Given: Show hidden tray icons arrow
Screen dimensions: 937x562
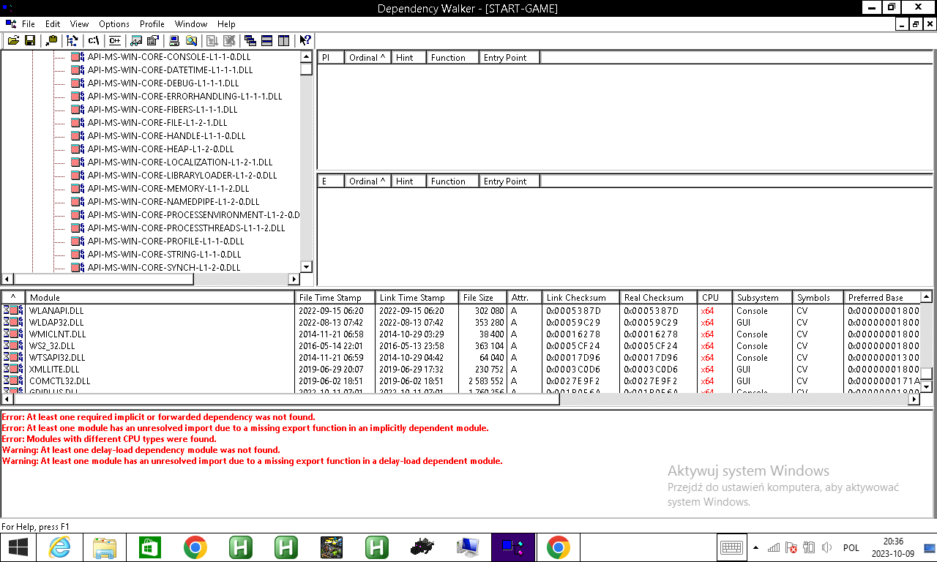Looking at the screenshot, I should pyautogui.click(x=755, y=547).
